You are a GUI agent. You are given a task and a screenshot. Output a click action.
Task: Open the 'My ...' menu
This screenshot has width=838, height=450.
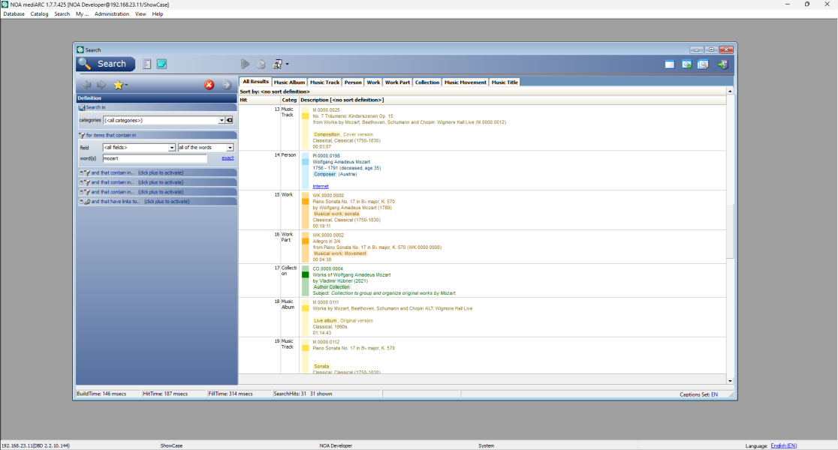(x=82, y=14)
